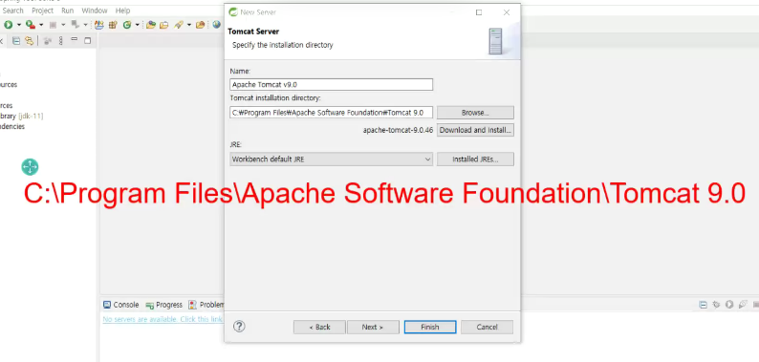The width and height of the screenshot is (759, 362).
Task: Click the Name field with Apache Tomcat v9.0
Action: click(x=331, y=85)
